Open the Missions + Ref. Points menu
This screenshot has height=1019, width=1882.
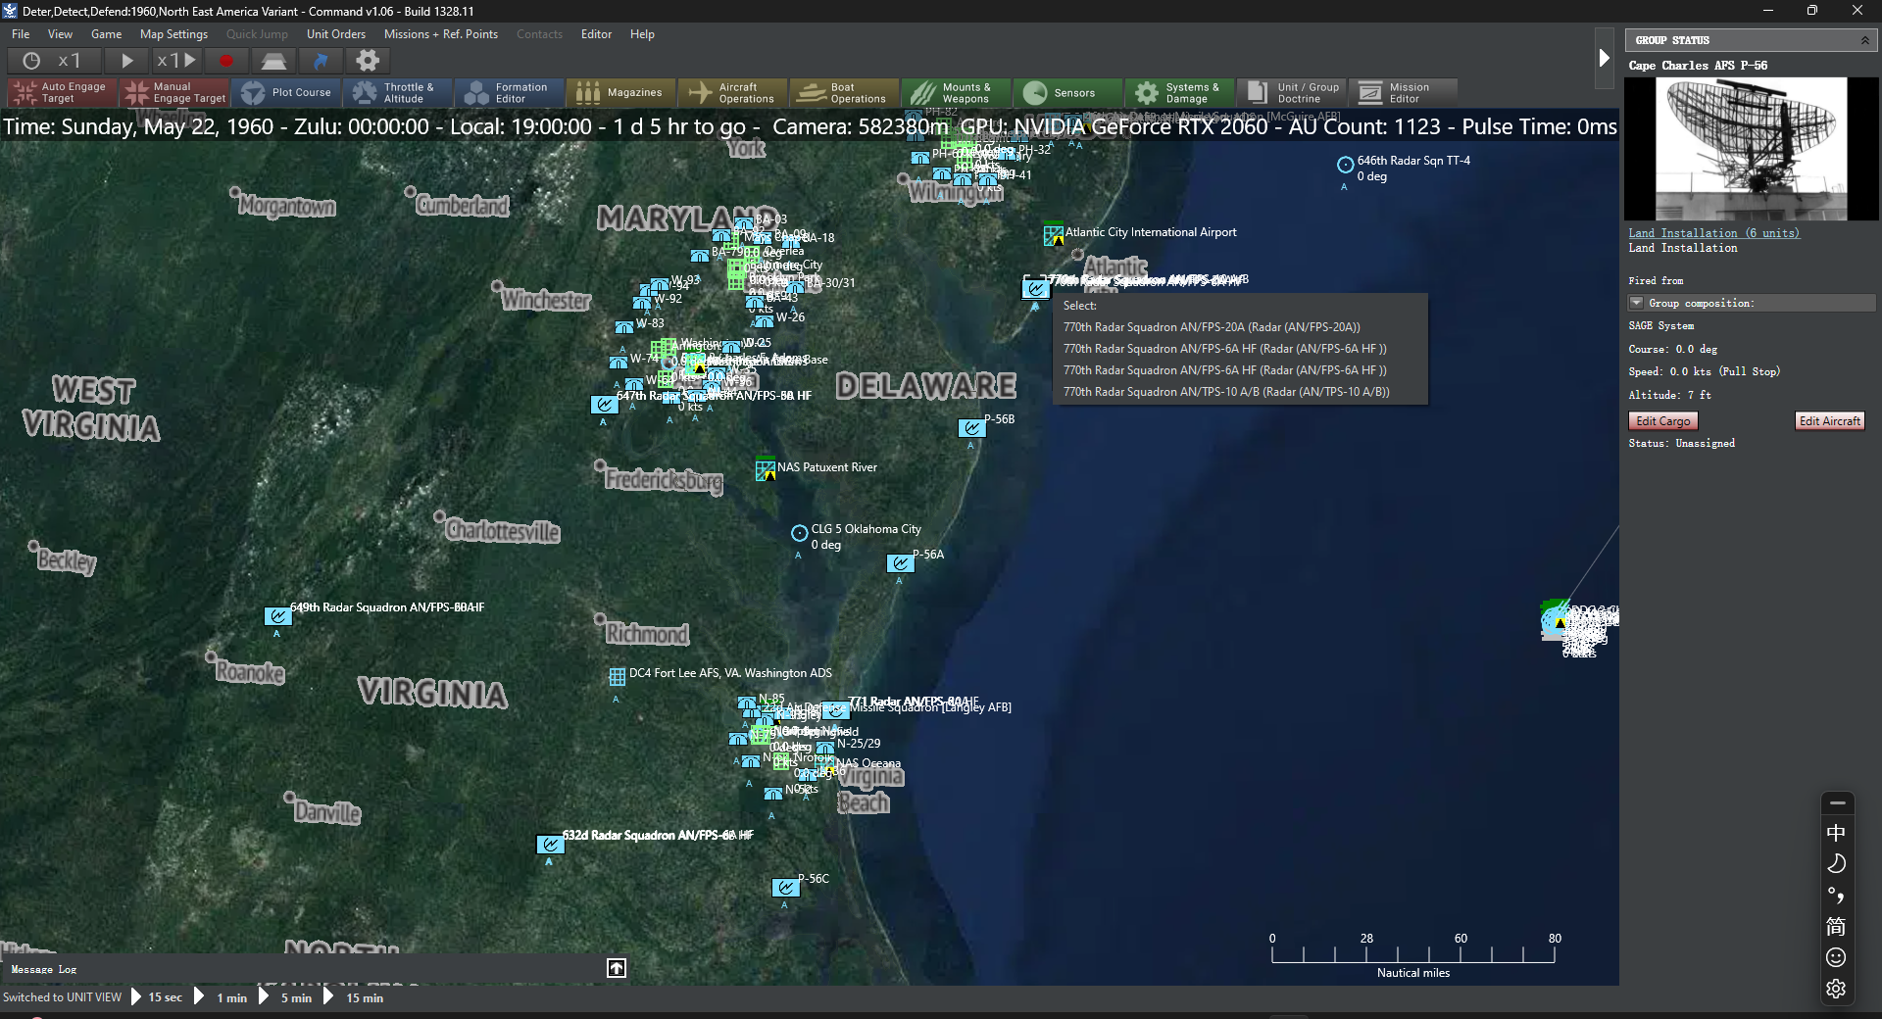[440, 34]
